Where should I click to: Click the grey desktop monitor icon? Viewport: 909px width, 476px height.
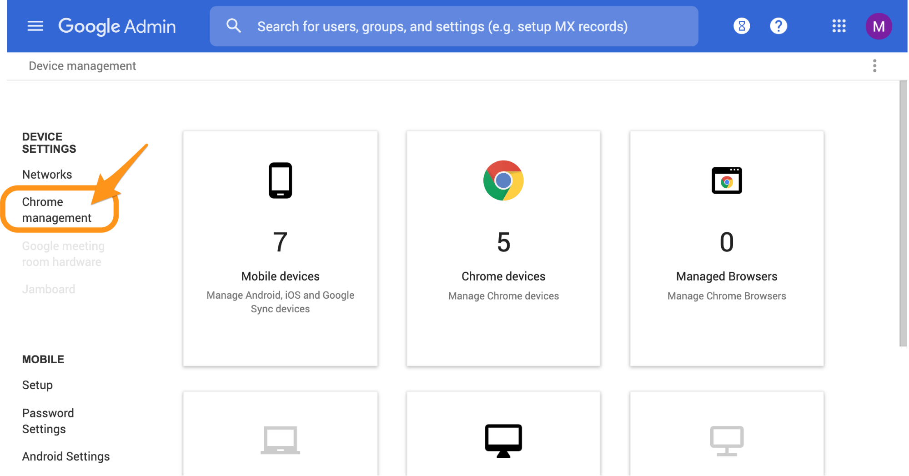pos(727,441)
